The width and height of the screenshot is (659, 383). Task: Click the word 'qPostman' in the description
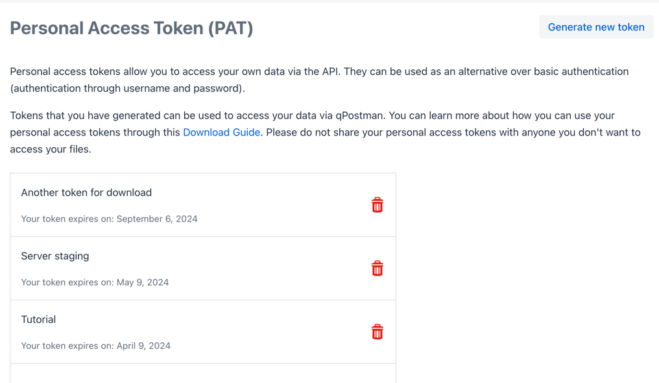pos(360,115)
